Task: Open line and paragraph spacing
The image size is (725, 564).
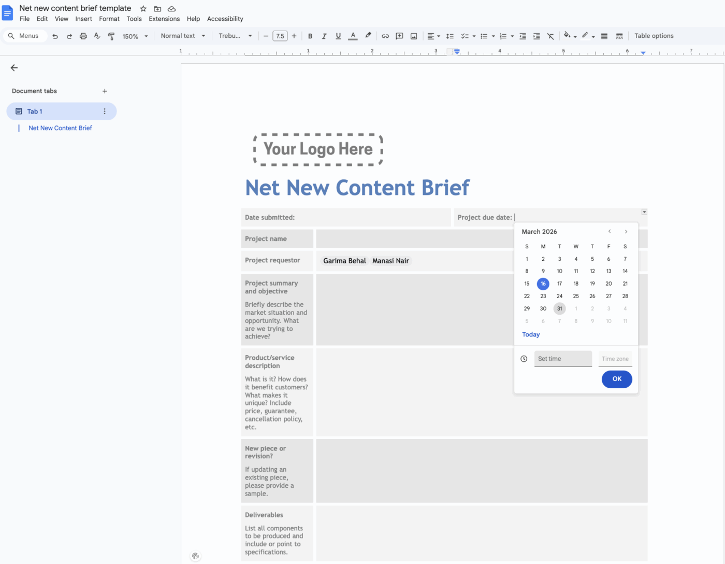Action: pos(450,36)
